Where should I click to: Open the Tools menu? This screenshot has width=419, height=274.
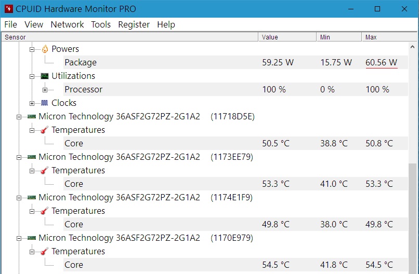[101, 24]
